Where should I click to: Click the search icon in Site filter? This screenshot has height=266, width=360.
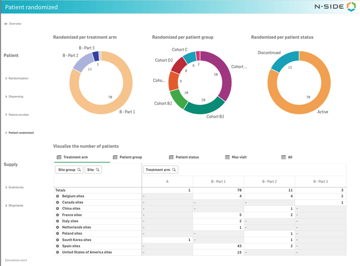97,170
